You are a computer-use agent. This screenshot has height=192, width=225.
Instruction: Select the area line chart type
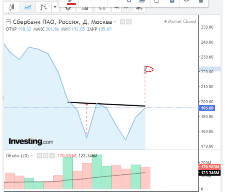point(27,7)
